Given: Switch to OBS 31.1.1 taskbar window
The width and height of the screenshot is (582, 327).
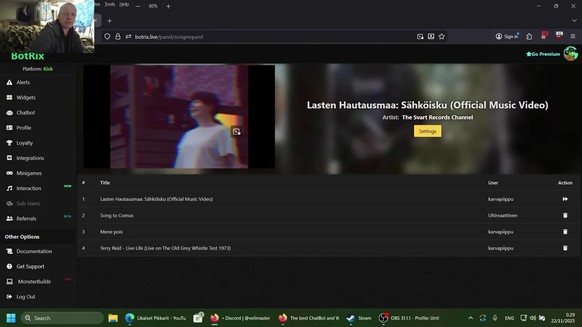Looking at the screenshot, I should 409,318.
